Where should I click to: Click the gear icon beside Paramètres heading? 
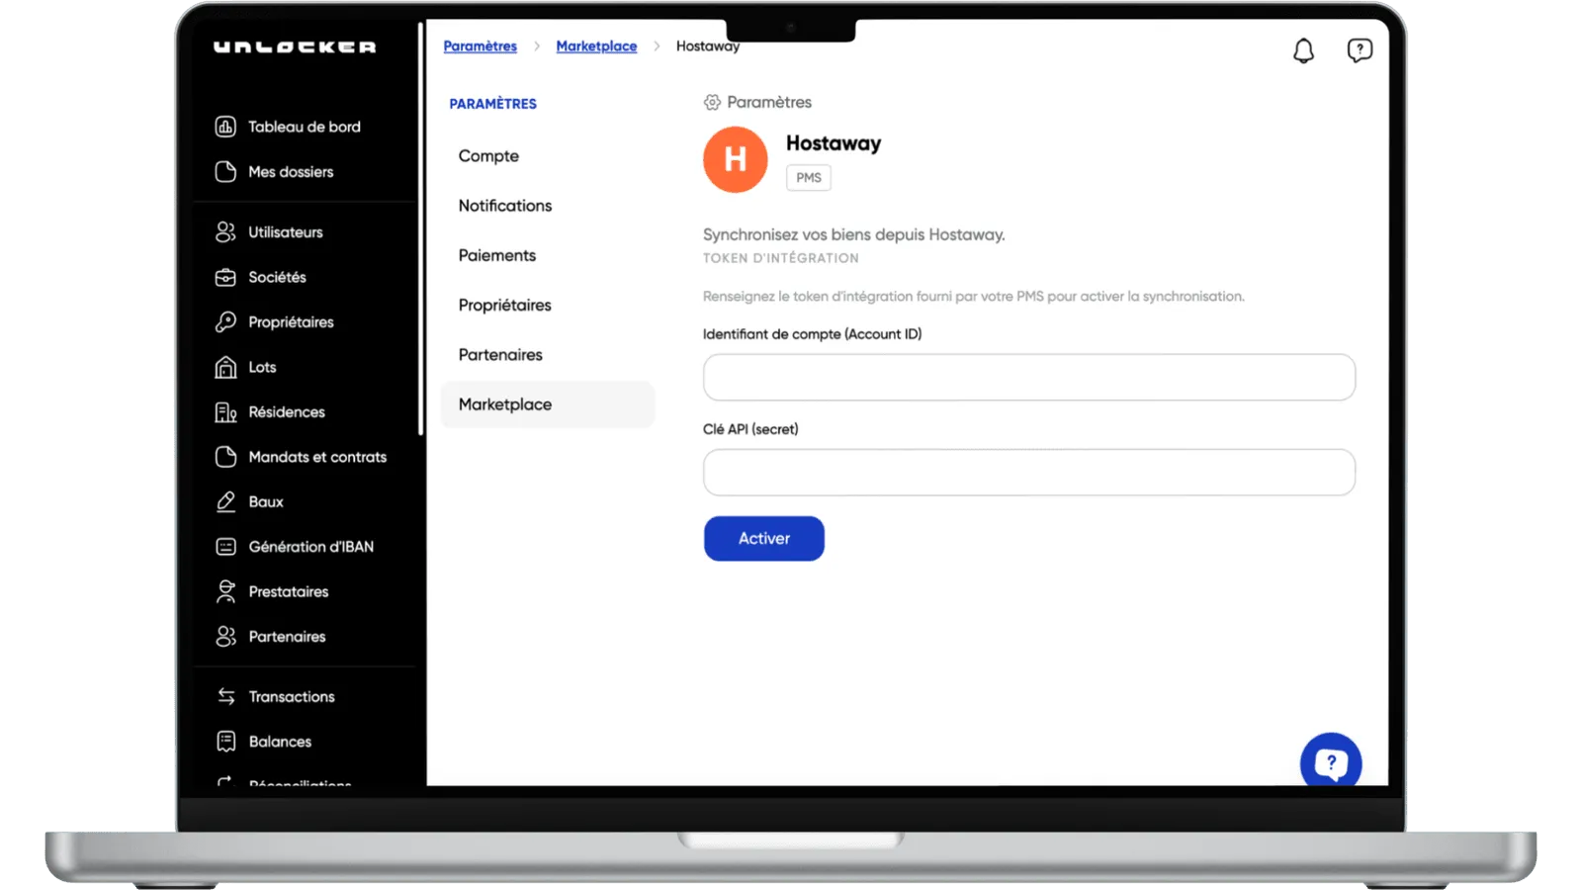coord(712,102)
